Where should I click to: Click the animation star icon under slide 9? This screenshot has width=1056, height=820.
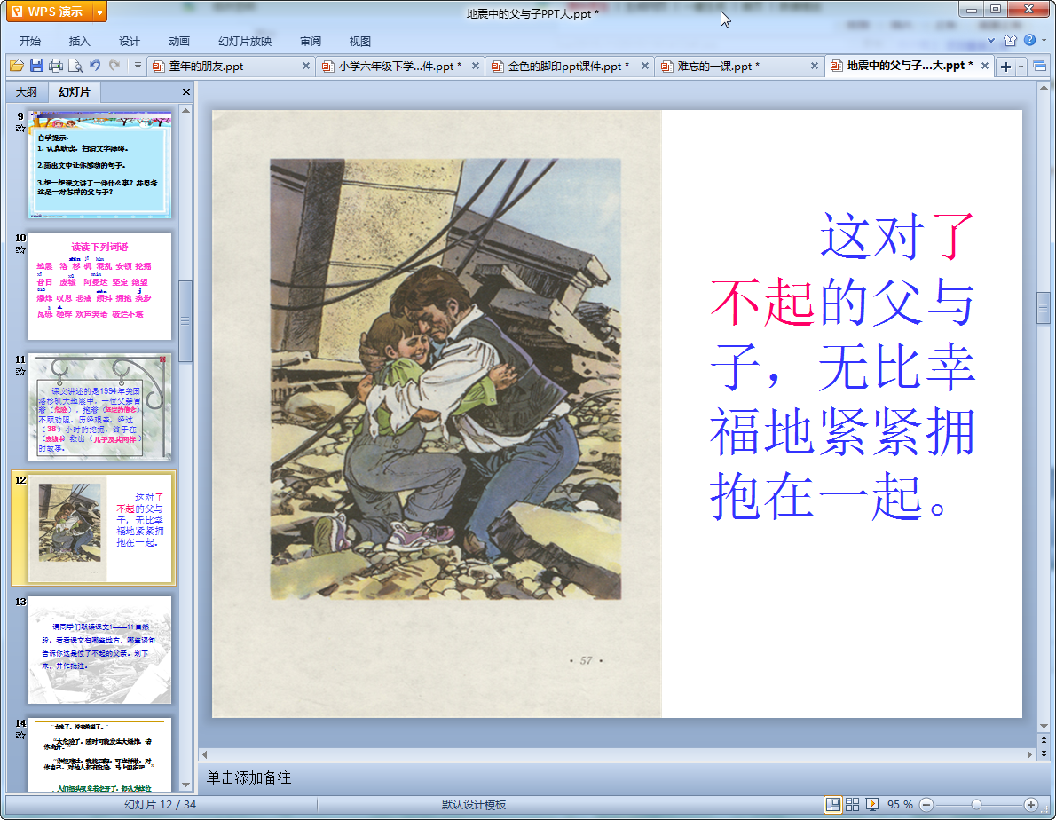21,129
